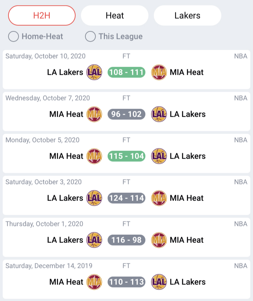
Task: Select the 116 - 98 score badge
Action: pyautogui.click(x=126, y=240)
